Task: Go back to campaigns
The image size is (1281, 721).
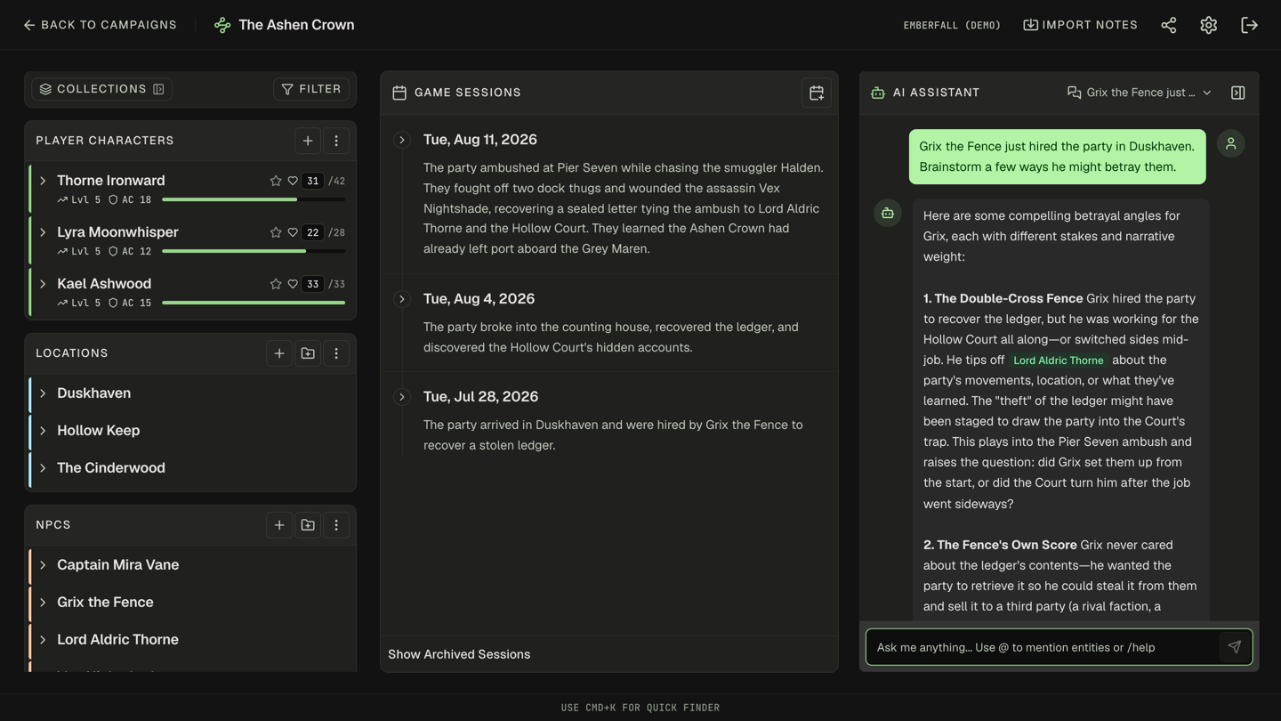Action: (100, 25)
